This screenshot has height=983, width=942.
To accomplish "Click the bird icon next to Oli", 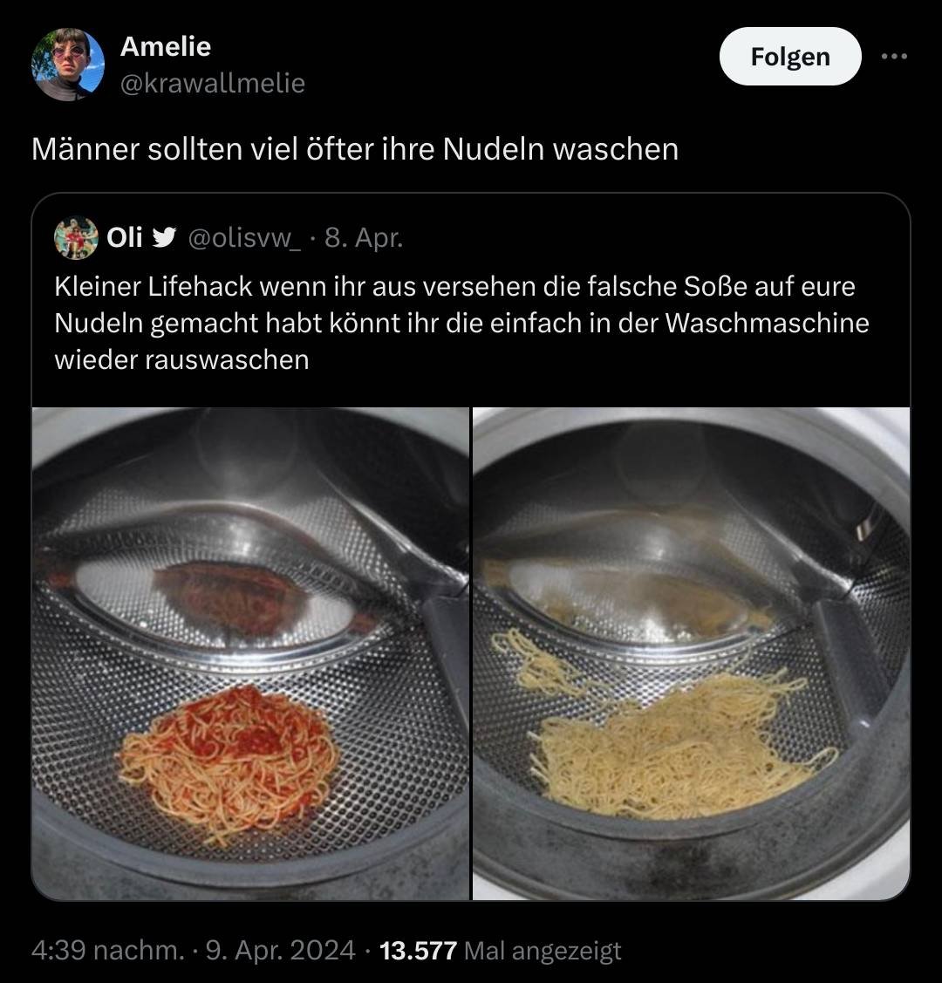I will (163, 238).
